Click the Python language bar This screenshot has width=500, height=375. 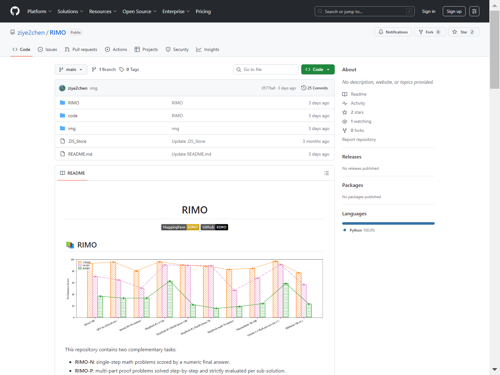click(388, 223)
